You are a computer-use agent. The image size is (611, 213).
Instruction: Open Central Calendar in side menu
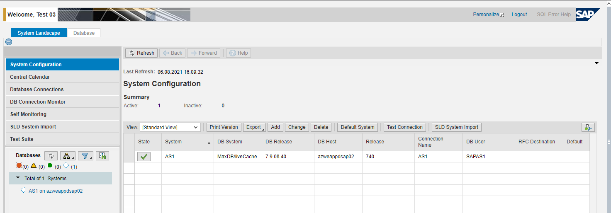[x=30, y=77]
